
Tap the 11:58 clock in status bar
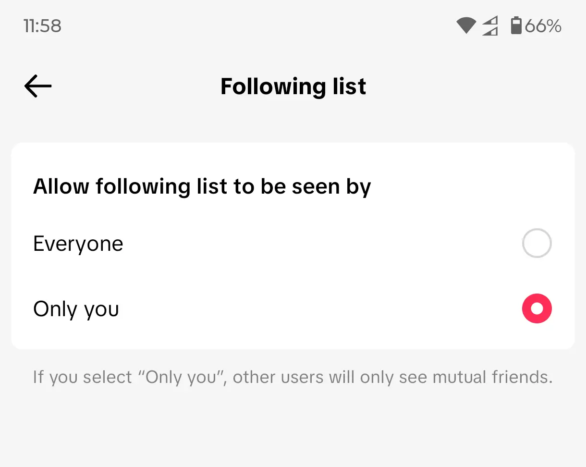pyautogui.click(x=42, y=25)
